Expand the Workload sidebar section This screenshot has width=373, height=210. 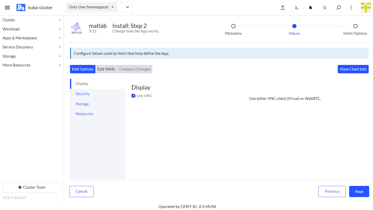31,29
